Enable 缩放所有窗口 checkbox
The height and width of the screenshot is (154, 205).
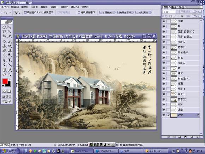[79, 13]
